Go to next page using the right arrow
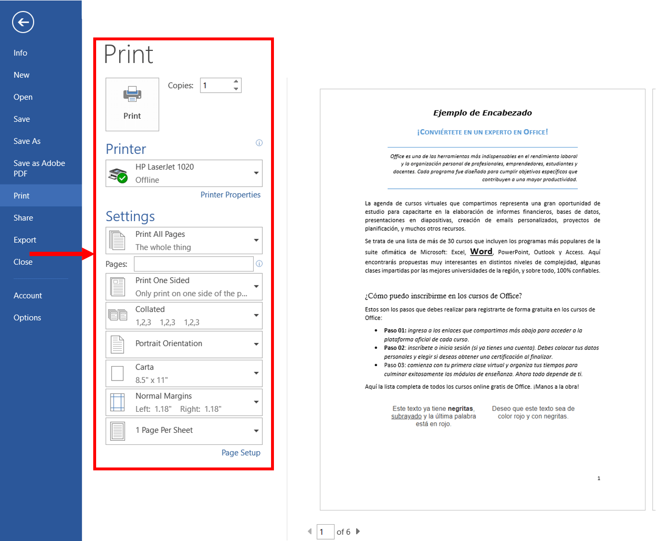This screenshot has width=656, height=541. [358, 531]
